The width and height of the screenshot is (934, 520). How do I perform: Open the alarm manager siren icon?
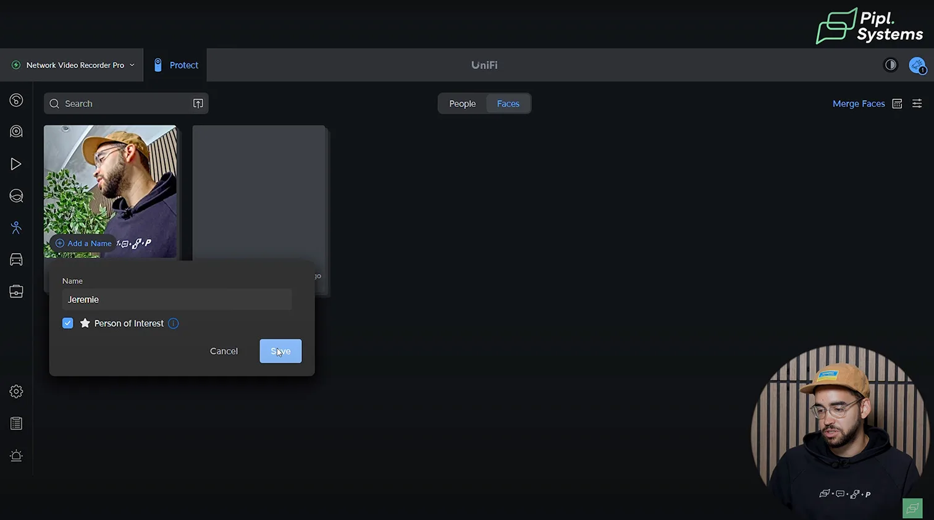16,456
